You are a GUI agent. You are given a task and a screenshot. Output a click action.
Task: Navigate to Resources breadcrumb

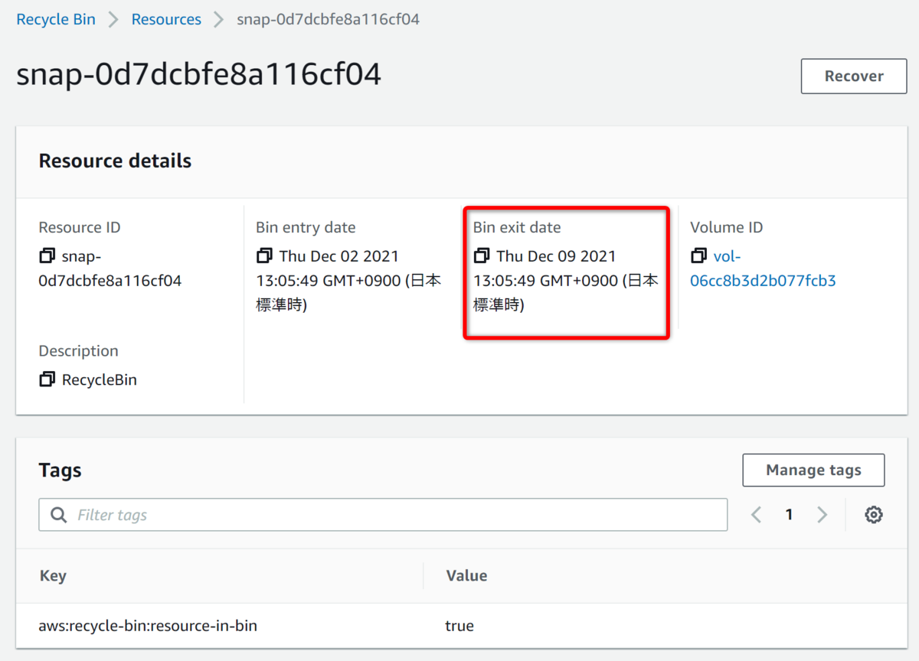(x=166, y=19)
